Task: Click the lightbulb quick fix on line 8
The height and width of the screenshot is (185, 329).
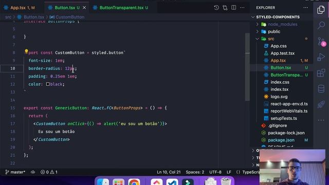Action: click(26, 51)
